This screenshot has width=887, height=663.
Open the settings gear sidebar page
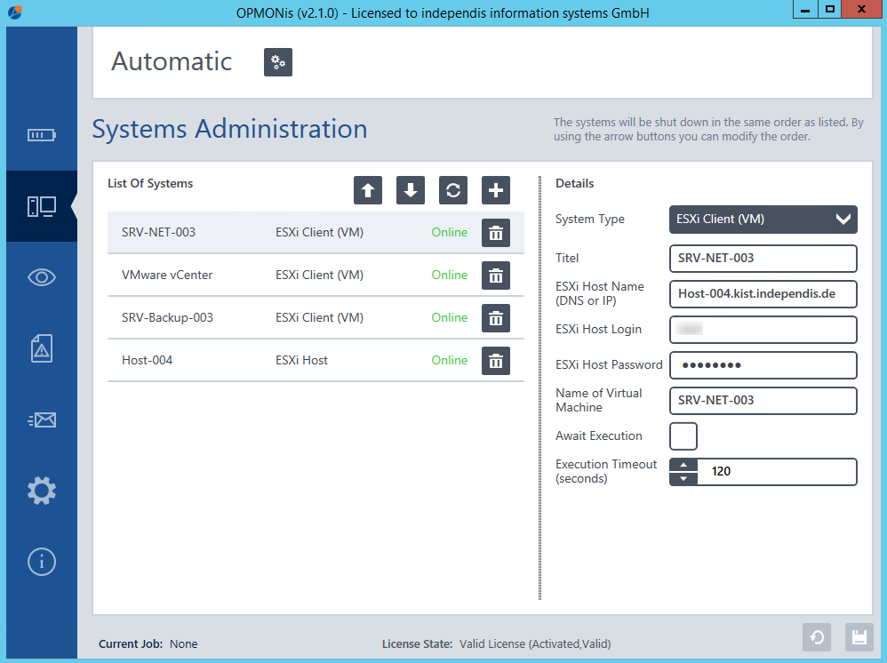tap(41, 491)
